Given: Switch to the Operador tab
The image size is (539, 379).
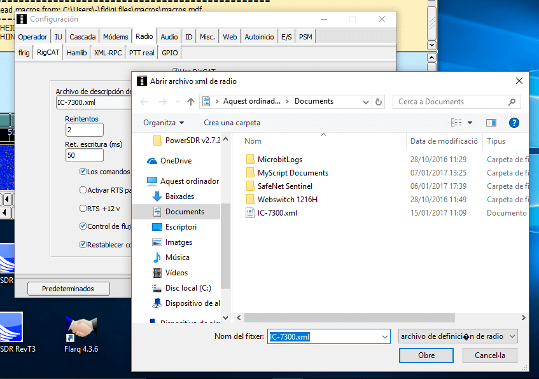Looking at the screenshot, I should (x=32, y=37).
